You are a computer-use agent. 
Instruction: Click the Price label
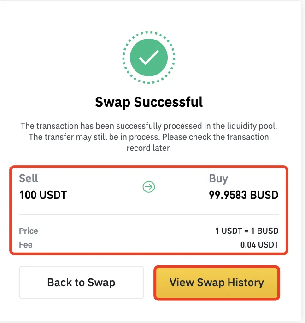tap(29, 231)
